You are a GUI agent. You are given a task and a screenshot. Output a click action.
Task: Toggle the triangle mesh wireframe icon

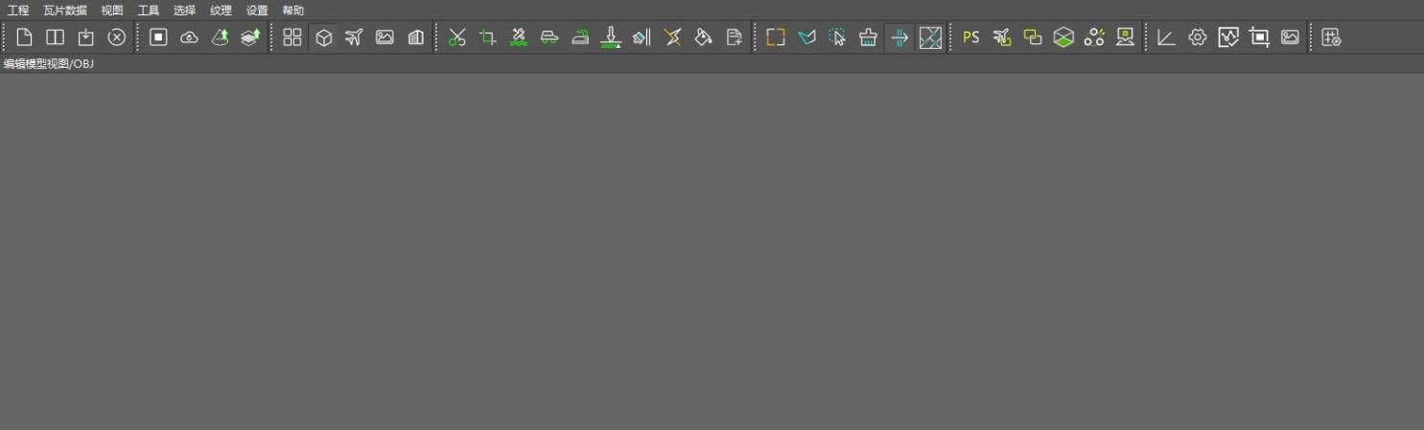coord(930,37)
